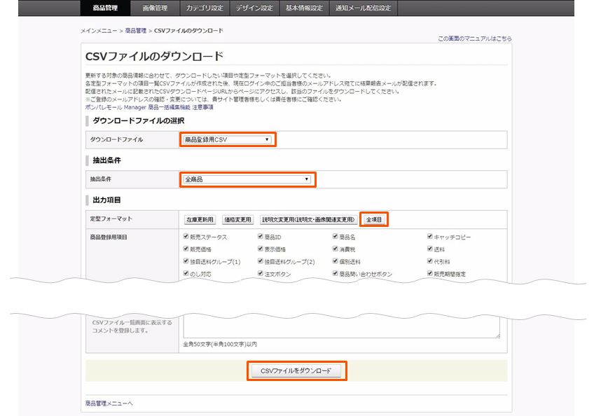Click the メインメニュー breadcrumb link
601x416 pixels.
pyautogui.click(x=99, y=31)
